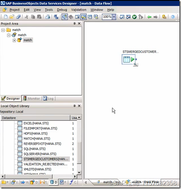Click the green Back arrow icon
This screenshot has width=181, height=189.
pyautogui.click(x=149, y=17)
